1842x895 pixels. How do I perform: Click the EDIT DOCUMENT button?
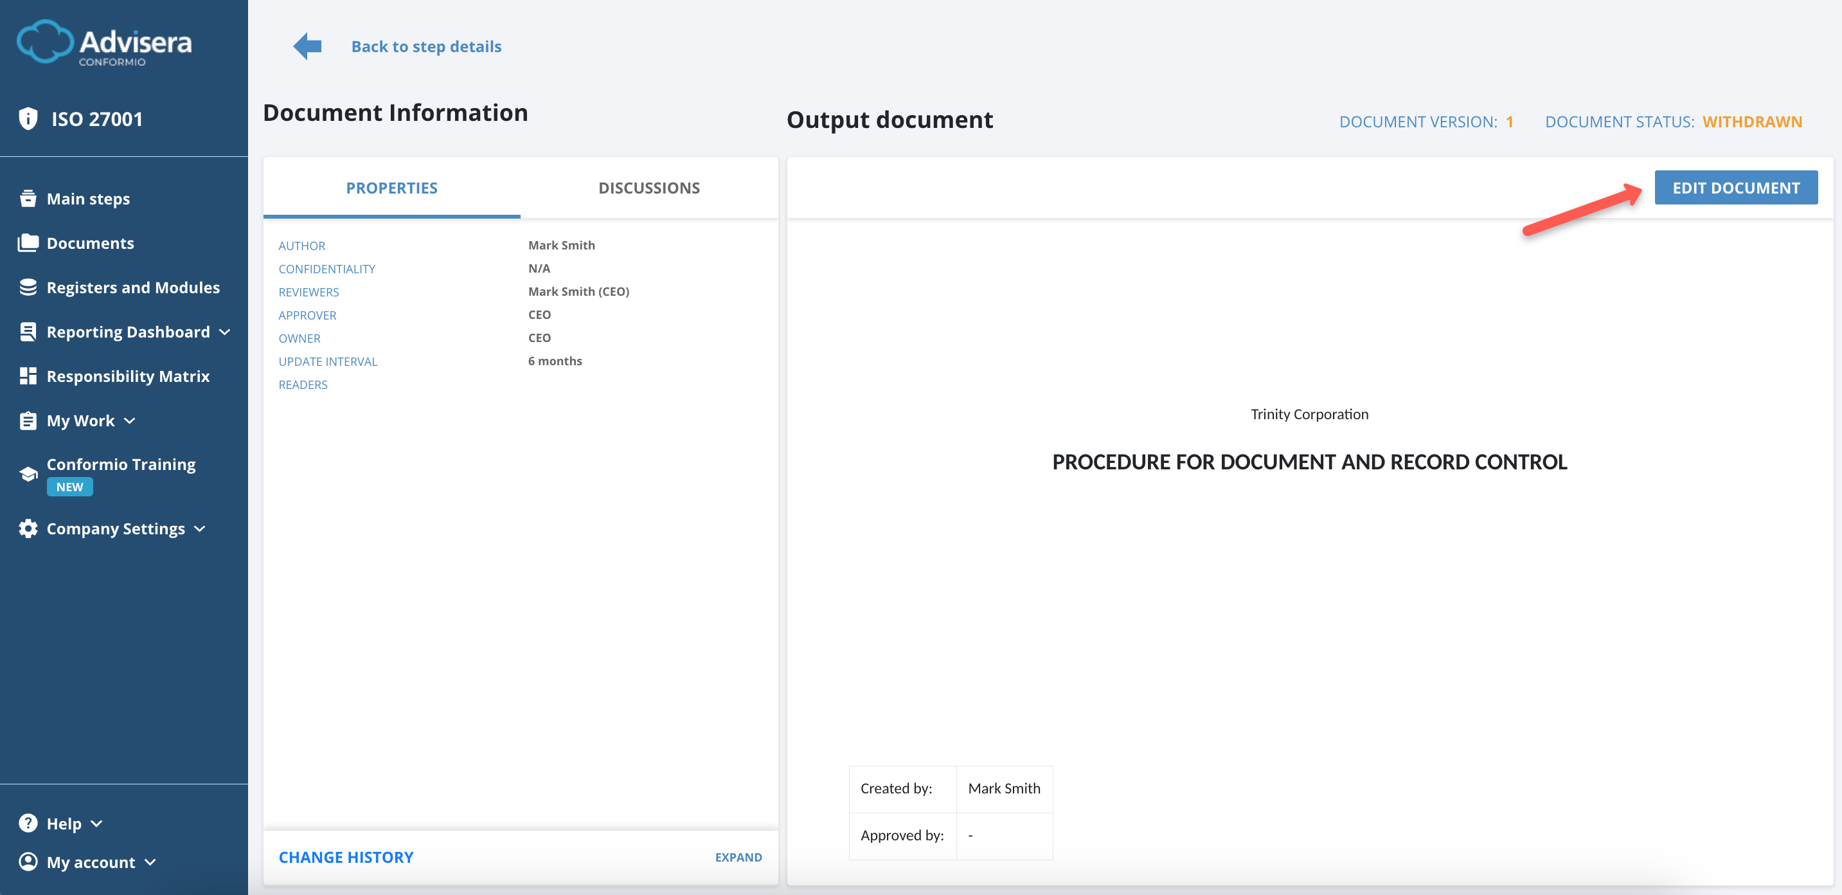click(x=1736, y=188)
